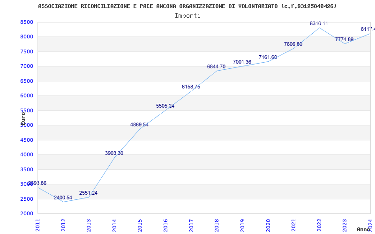This screenshot has width=375, height=234.
Task: Click the data label 2400.54
Action: coord(63,197)
